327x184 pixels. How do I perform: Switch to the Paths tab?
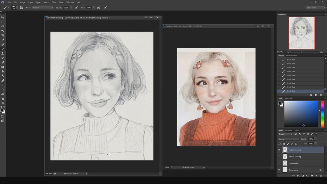coord(297,130)
